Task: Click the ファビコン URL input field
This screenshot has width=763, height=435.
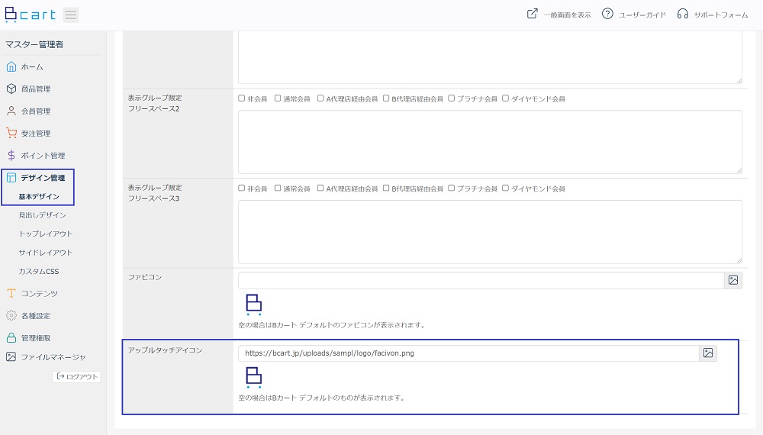Action: tap(481, 280)
